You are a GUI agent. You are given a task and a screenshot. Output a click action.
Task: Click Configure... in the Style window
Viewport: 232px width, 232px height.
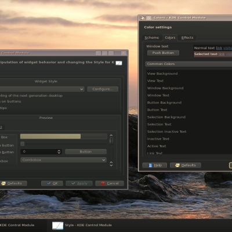tap(103, 89)
